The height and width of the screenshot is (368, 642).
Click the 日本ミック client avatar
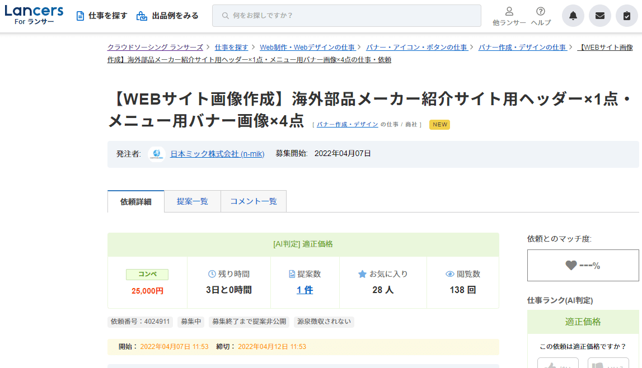point(157,154)
